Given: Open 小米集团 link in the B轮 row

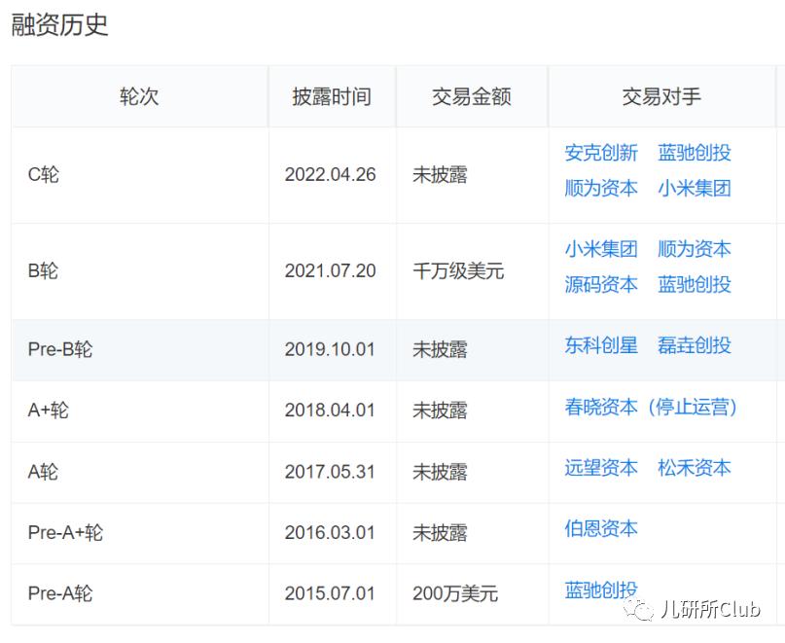Looking at the screenshot, I should click(601, 249).
